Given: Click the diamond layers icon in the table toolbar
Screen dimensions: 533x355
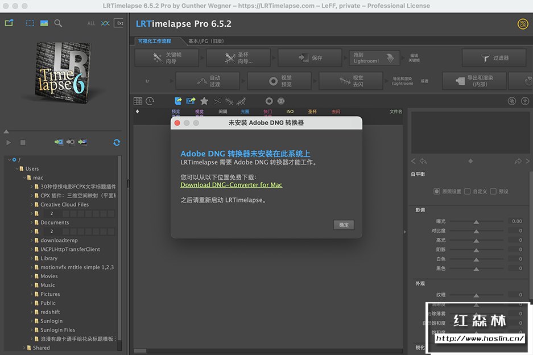Looking at the screenshot, I should (281, 101).
